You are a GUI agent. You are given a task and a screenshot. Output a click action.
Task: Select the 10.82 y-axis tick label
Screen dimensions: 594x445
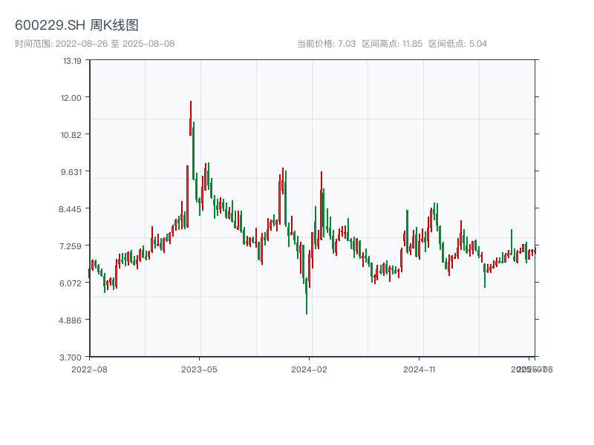71,134
